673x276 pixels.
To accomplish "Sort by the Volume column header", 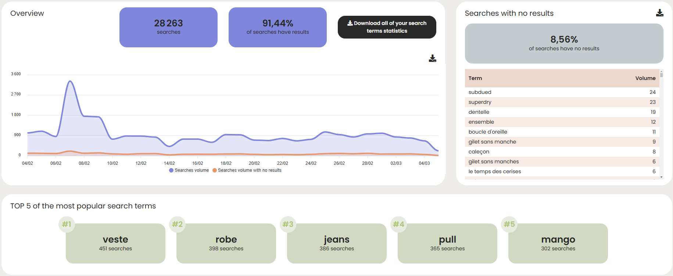I will (x=645, y=78).
